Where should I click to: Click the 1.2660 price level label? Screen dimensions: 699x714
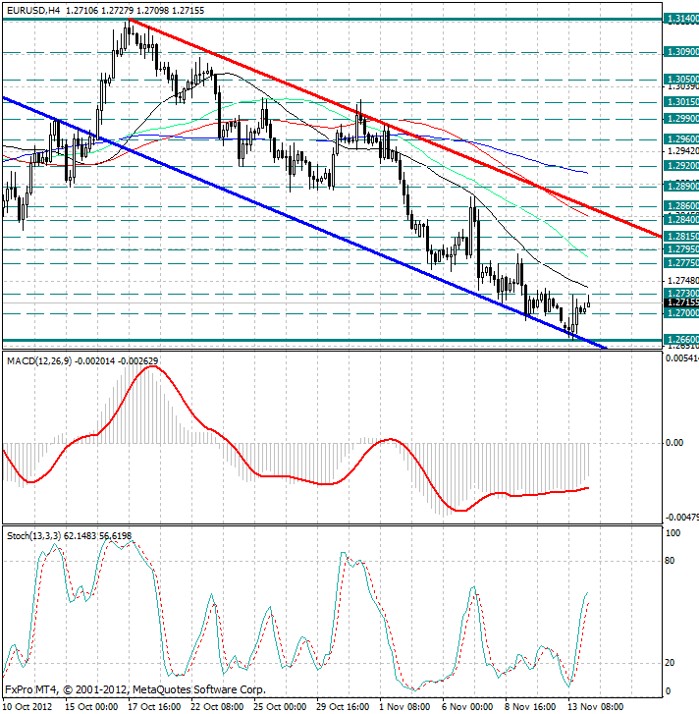(x=681, y=340)
